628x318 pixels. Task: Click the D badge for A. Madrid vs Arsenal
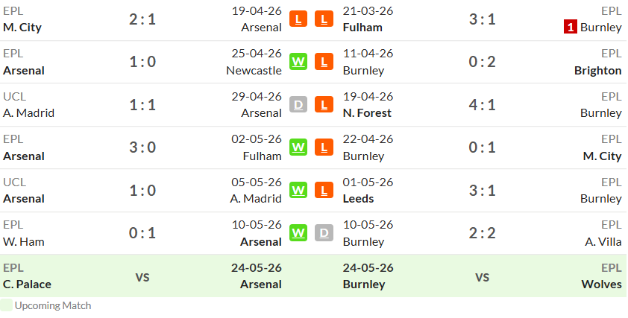pyautogui.click(x=298, y=104)
